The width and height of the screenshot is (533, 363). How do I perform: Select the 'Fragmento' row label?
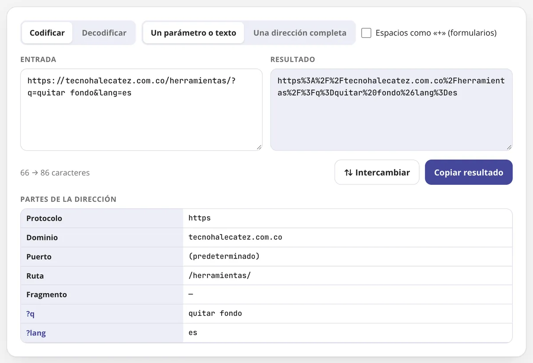click(102, 295)
